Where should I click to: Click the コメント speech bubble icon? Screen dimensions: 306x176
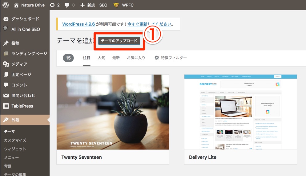pos(6,85)
